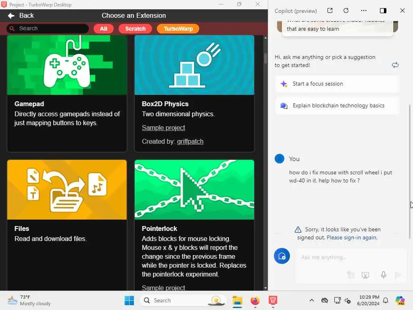Open the notifications bell
Screen dimensions: 413x310
pyautogui.click(x=386, y=300)
